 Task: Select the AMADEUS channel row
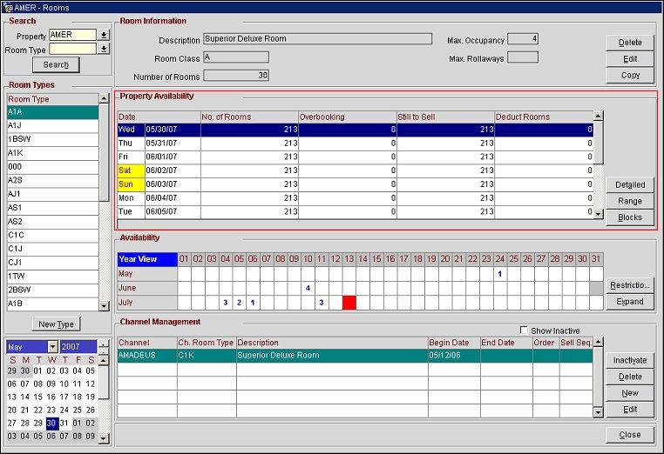(146, 356)
